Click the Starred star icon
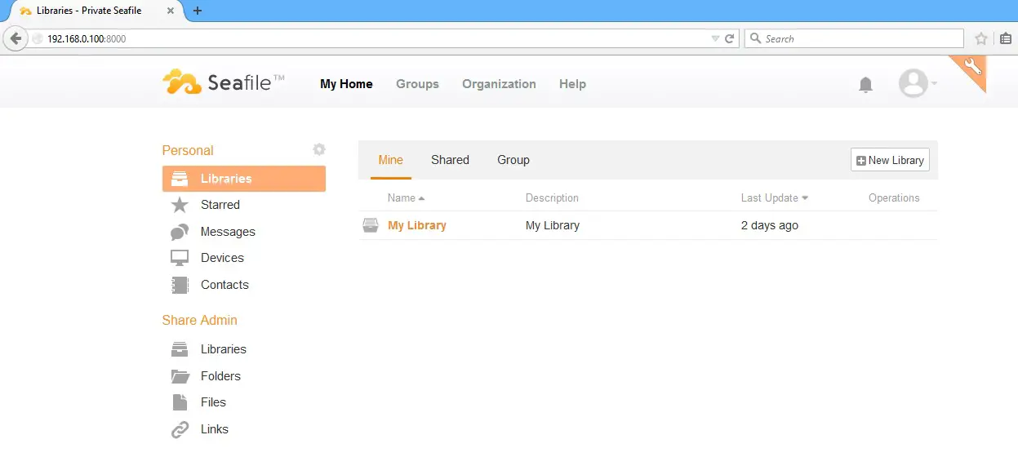This screenshot has height=457, width=1018. click(180, 205)
